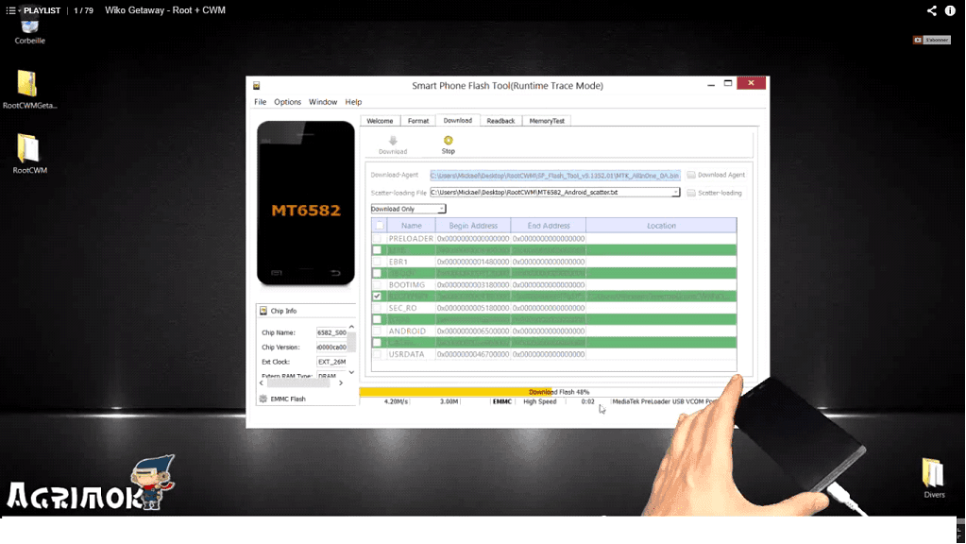Click the begin address 0x0000000046700000 cell
The image size is (966, 544).
point(473,354)
